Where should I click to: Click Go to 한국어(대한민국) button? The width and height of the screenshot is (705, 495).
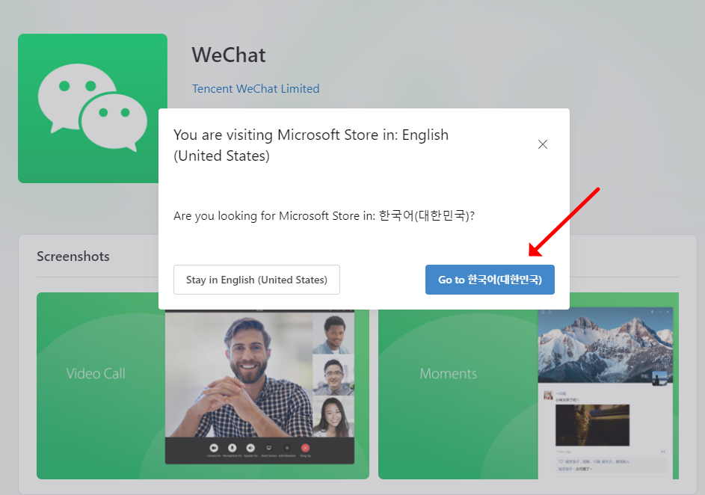pos(490,280)
